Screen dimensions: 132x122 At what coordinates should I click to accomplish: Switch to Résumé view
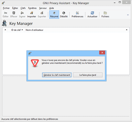click(x=54, y=15)
